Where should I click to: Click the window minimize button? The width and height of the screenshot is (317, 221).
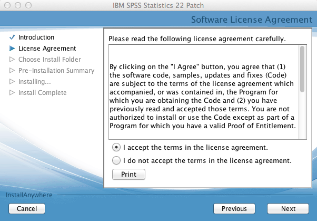pos(18,5)
